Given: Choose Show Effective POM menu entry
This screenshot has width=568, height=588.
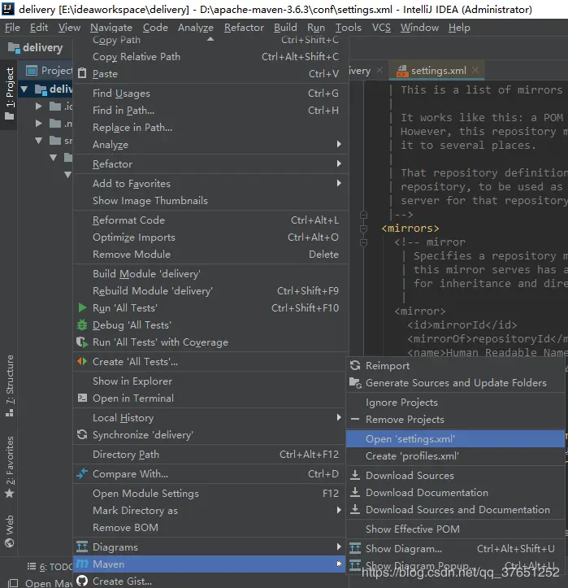Looking at the screenshot, I should click(x=412, y=529).
